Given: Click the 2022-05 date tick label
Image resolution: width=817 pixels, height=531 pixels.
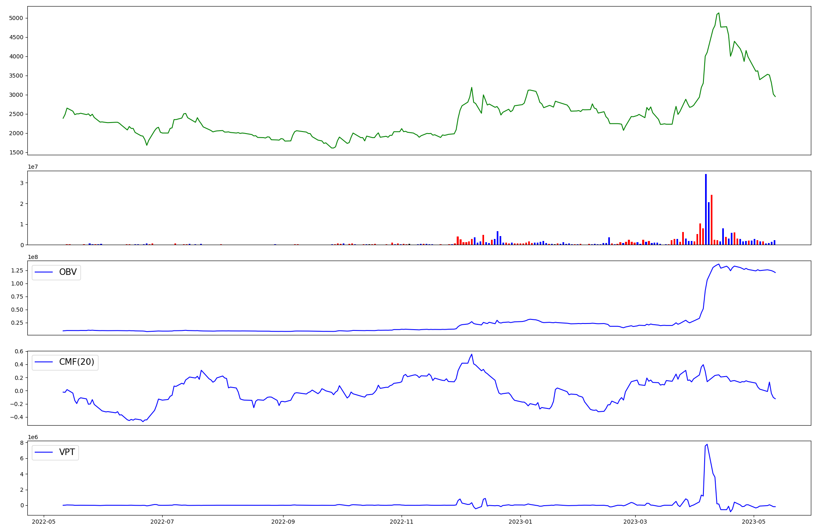Looking at the screenshot, I should pos(43,522).
